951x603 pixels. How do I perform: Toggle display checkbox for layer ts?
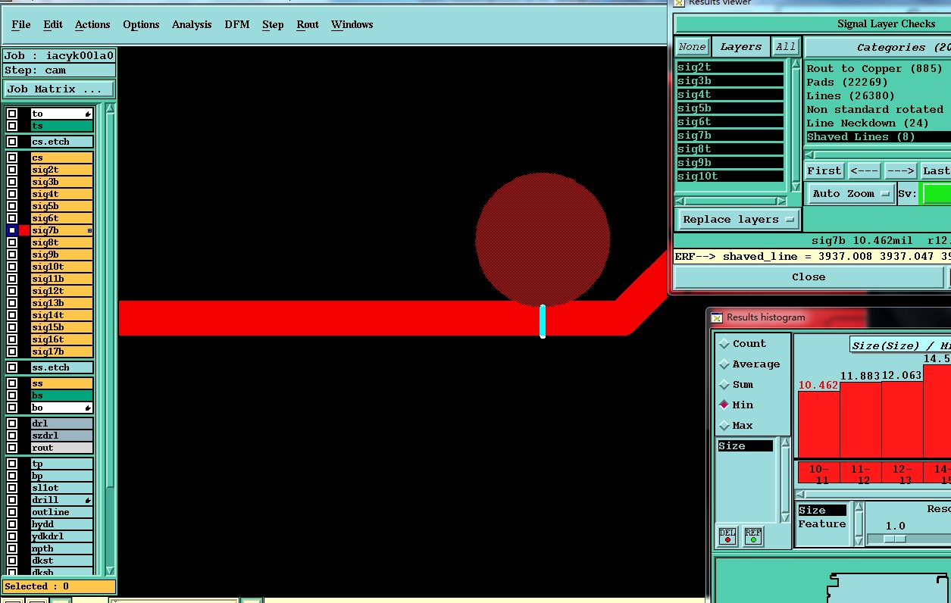coord(12,126)
